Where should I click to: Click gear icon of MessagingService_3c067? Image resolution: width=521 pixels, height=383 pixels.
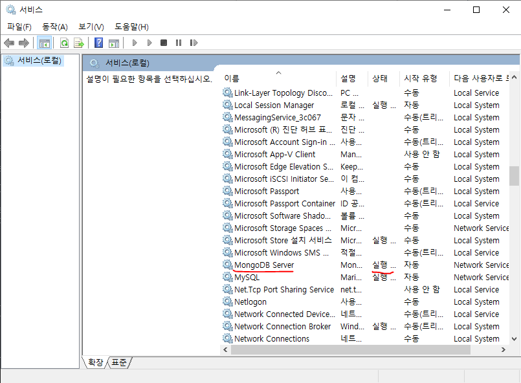(x=228, y=117)
